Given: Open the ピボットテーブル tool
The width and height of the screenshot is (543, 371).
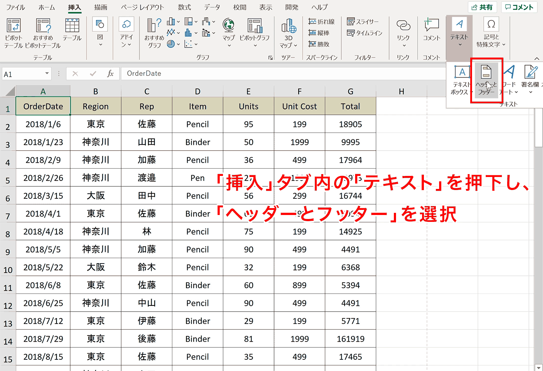Looking at the screenshot, I should click(14, 33).
